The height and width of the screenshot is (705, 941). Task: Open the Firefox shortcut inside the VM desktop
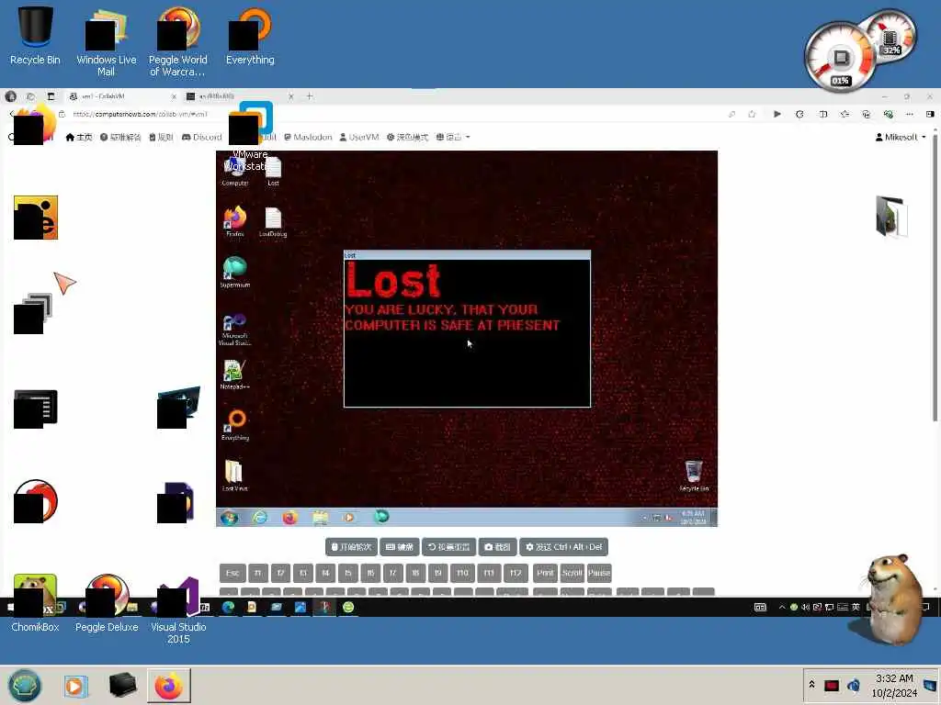click(x=234, y=222)
